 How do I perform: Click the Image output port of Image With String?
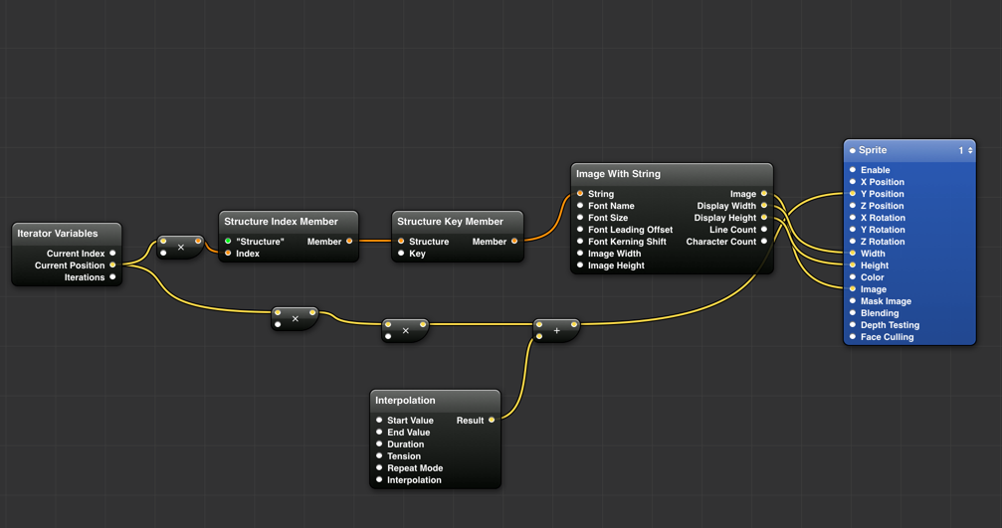764,194
